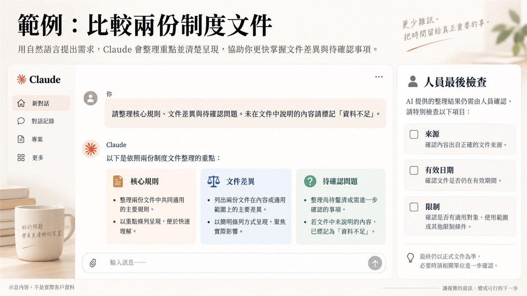
Task: Click the text 確認內容出自正確的文件來源
Action: [466, 145]
